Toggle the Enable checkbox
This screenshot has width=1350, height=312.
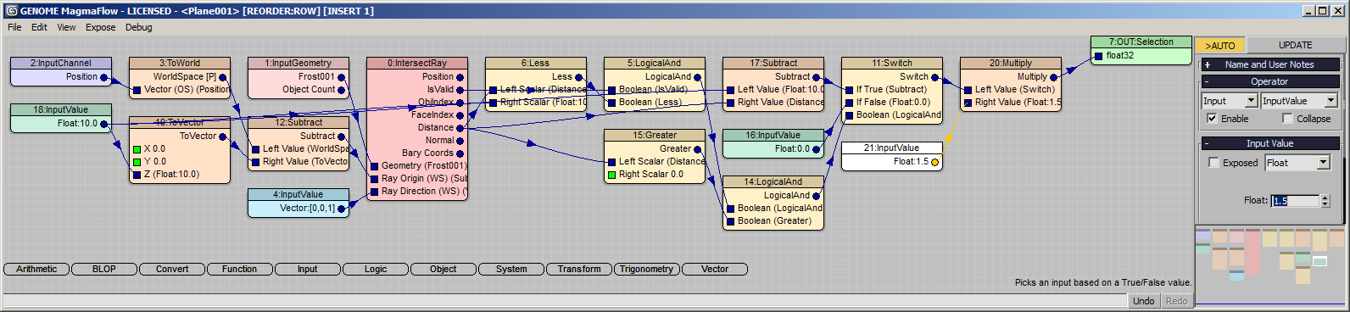coord(1212,119)
